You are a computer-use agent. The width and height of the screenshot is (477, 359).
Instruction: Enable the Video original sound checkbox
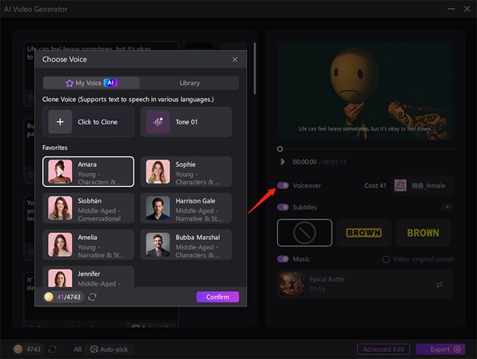click(386, 259)
